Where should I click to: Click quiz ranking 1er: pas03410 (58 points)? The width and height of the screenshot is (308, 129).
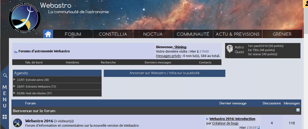[x=266, y=46]
